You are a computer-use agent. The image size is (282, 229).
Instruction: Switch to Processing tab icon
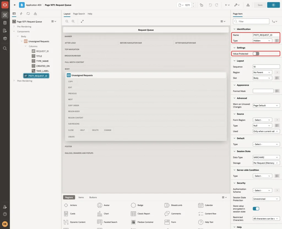(x=28, y=14)
